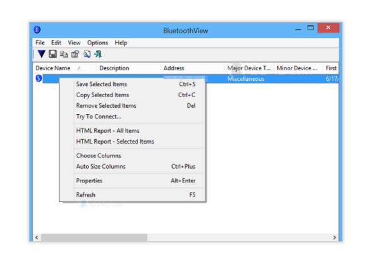Sort by Major Device Type column header

(249, 68)
